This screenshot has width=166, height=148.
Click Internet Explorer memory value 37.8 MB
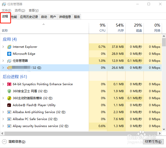click(117, 47)
